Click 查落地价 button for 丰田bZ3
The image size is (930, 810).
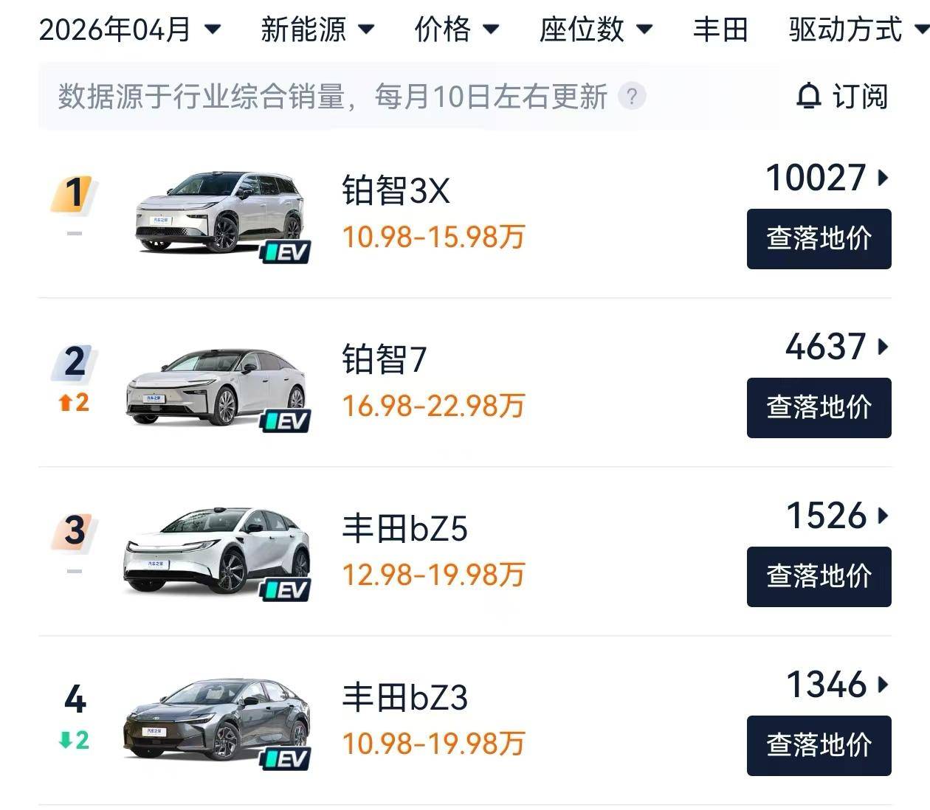point(819,746)
